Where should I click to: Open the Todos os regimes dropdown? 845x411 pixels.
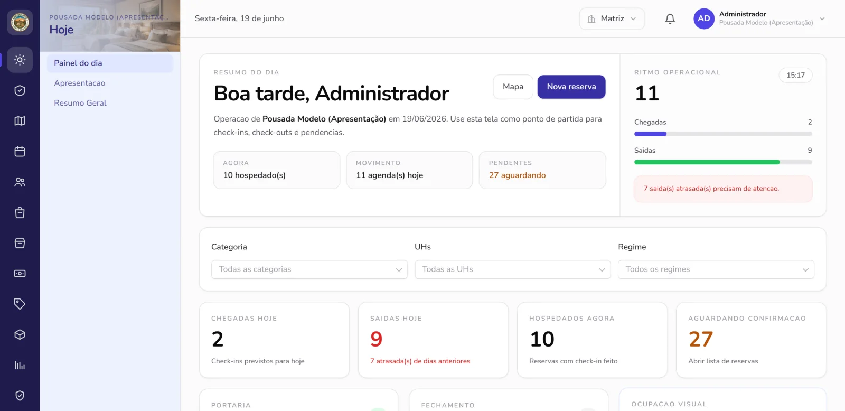pyautogui.click(x=716, y=269)
